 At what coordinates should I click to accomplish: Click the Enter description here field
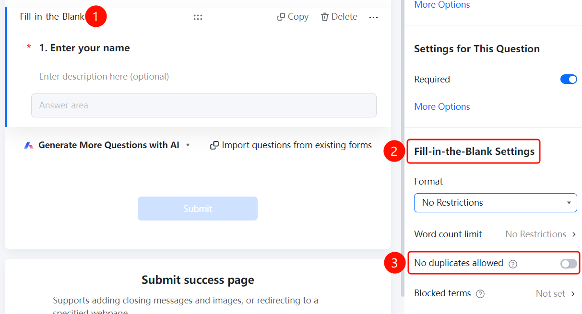(x=104, y=77)
